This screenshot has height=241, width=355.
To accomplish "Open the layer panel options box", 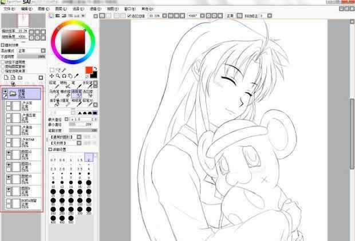I will click(x=41, y=78).
